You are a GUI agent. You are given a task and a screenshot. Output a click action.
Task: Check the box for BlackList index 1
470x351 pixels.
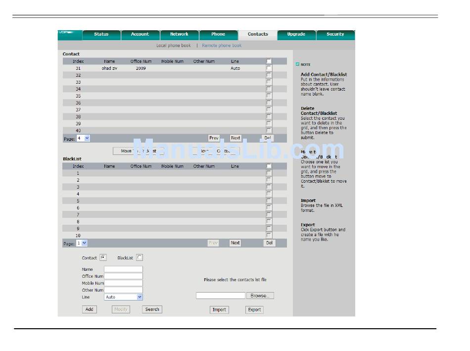269,173
